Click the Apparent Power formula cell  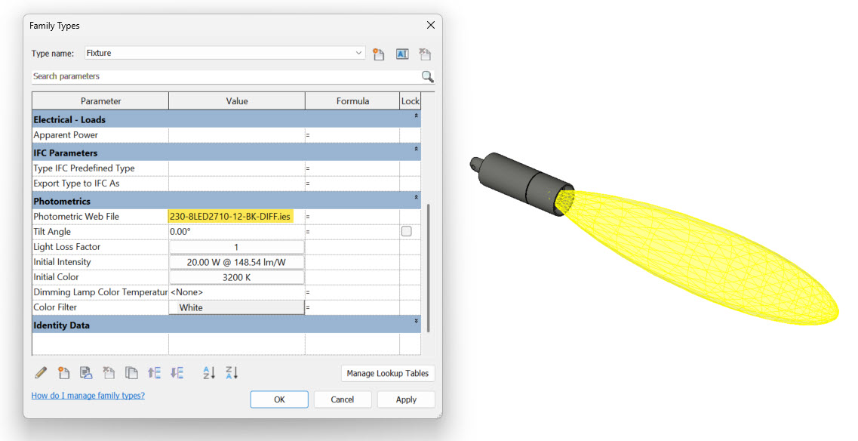pyautogui.click(x=352, y=134)
